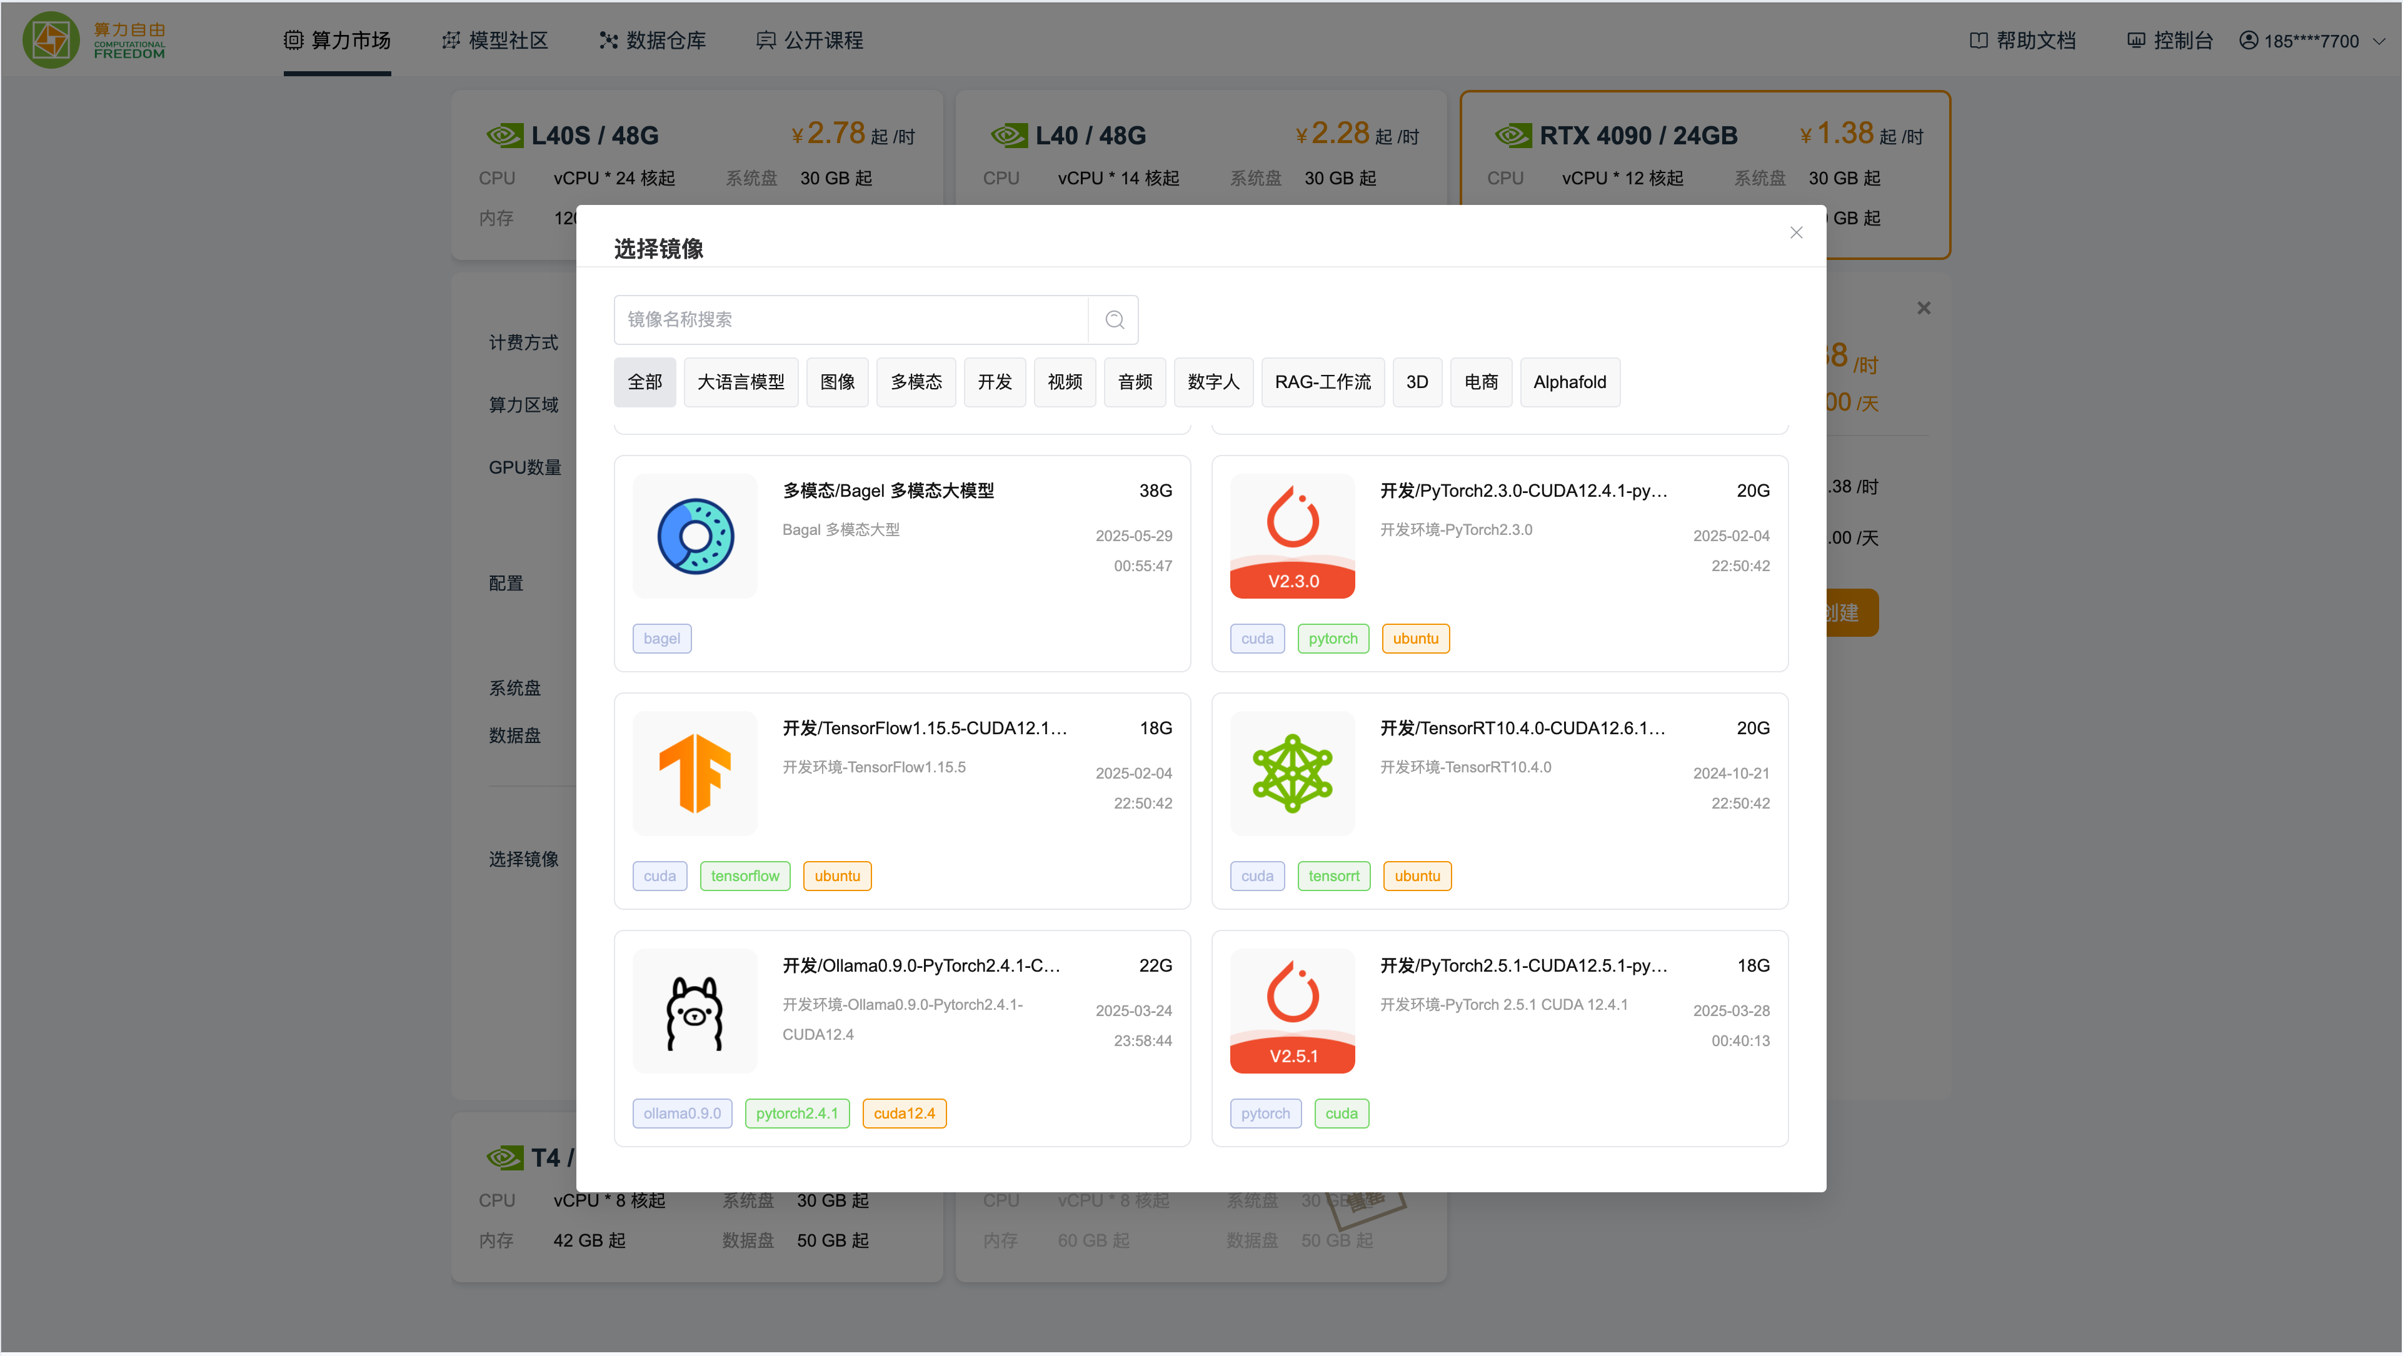
Task: Go to 控制台 console
Action: pos(2170,40)
